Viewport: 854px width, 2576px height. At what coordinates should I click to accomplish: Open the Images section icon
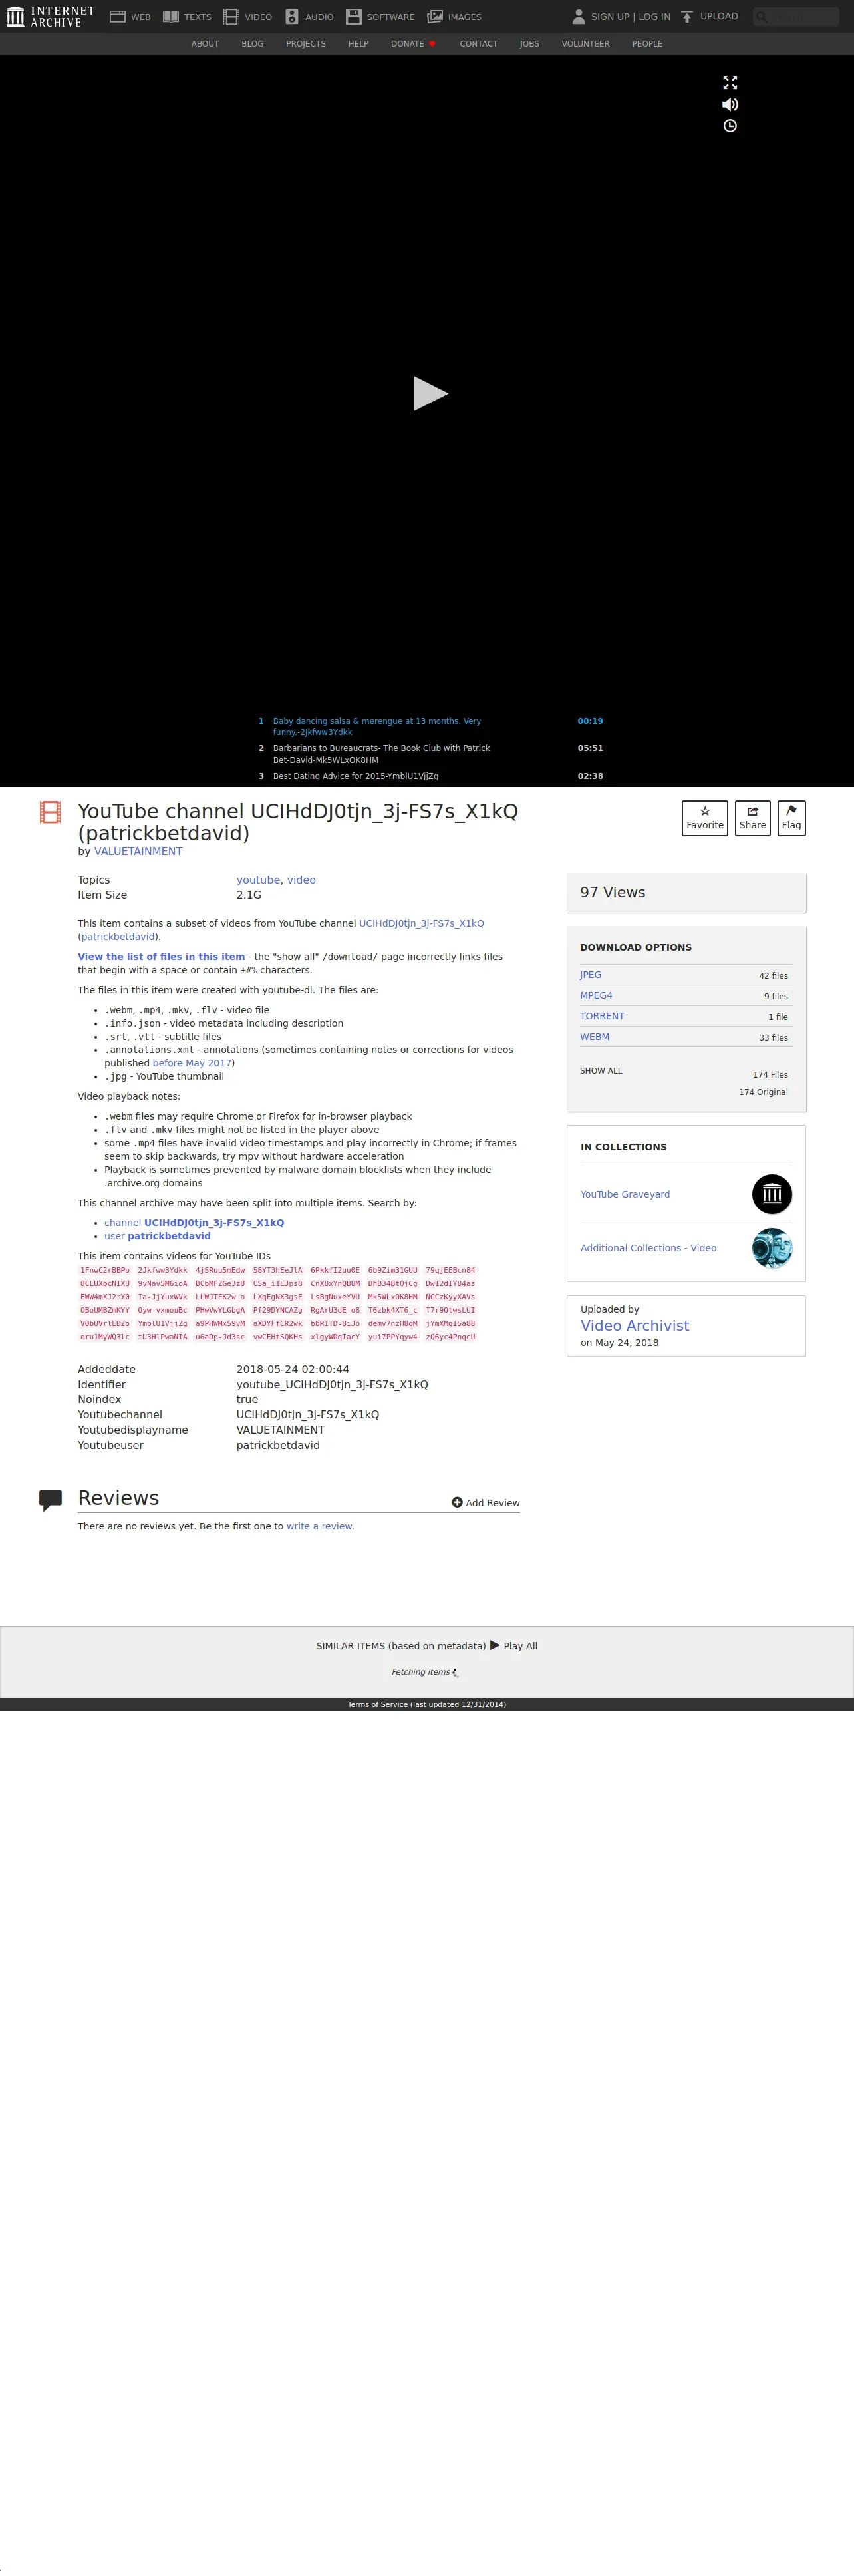coord(435,16)
